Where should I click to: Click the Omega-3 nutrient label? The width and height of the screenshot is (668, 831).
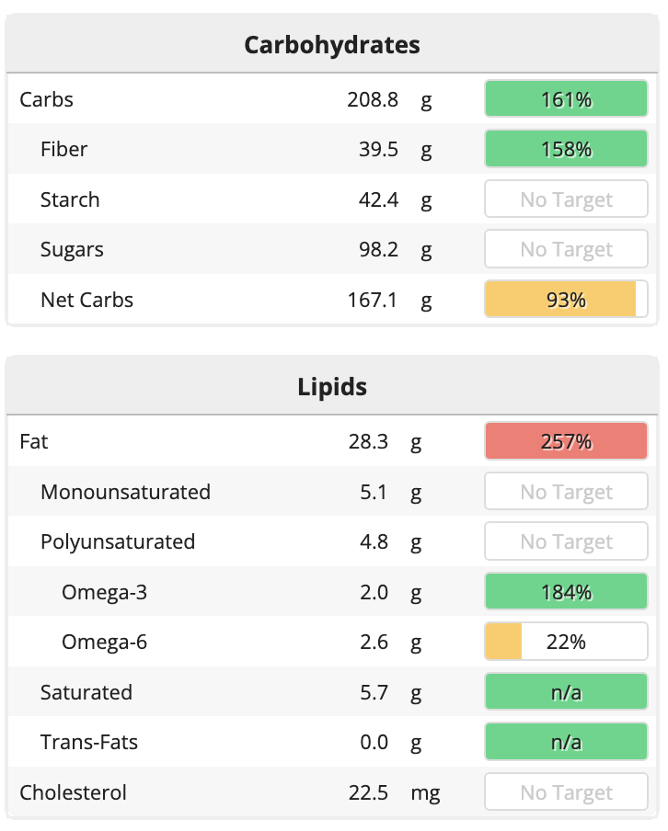(x=104, y=592)
